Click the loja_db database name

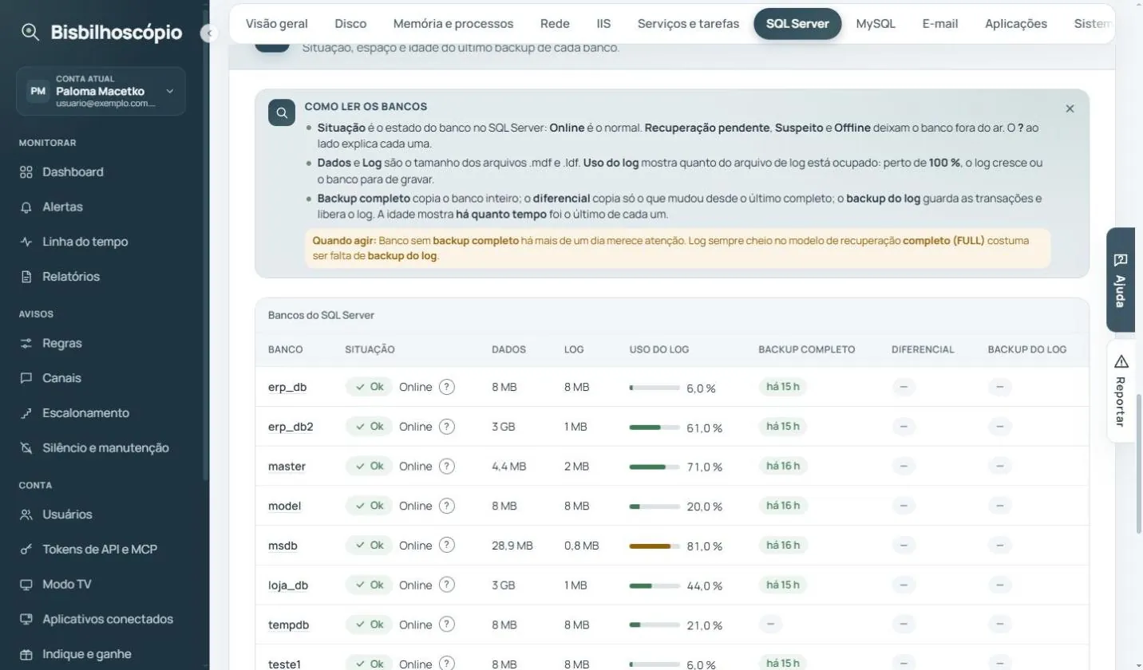[288, 585]
